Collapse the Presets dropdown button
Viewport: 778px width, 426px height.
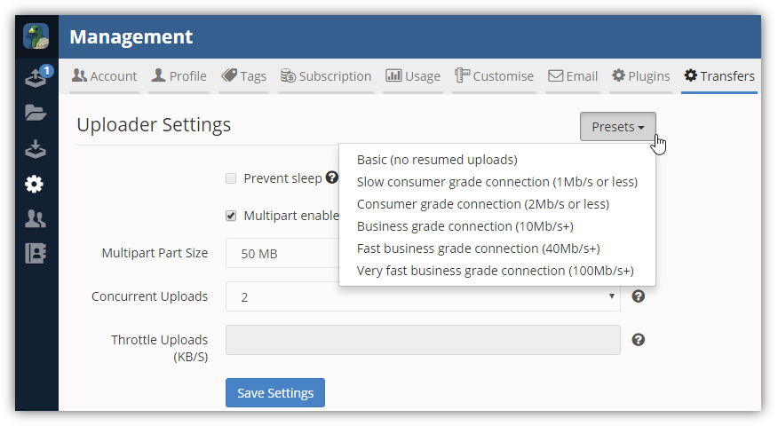[618, 126]
